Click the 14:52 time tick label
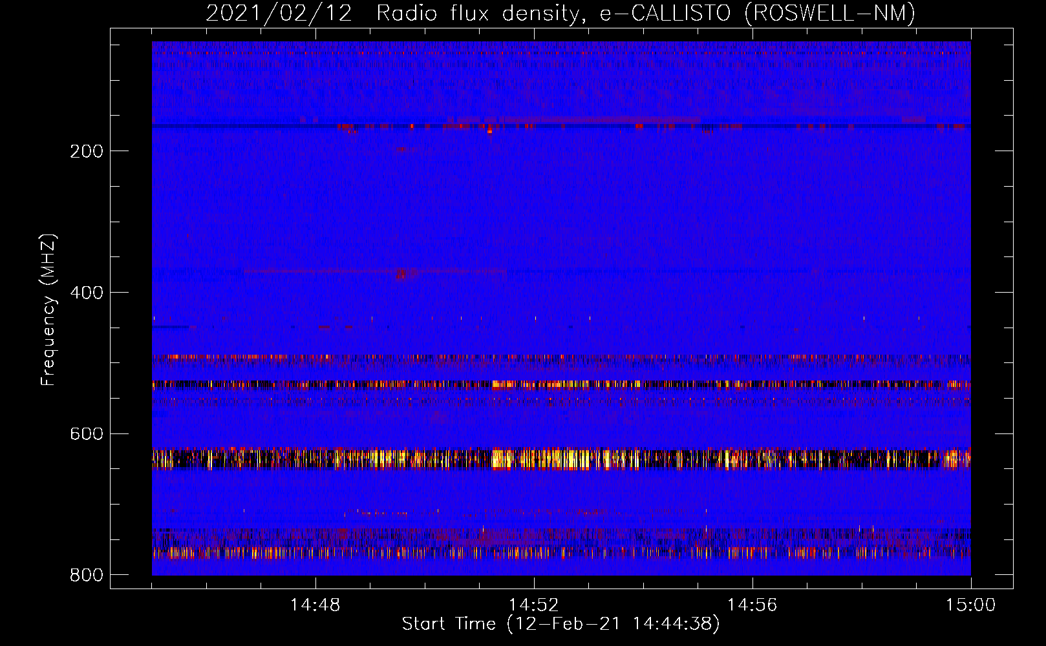 533,605
